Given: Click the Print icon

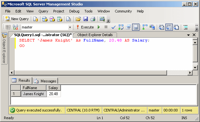Looking at the screenshot, I should [93, 19].
